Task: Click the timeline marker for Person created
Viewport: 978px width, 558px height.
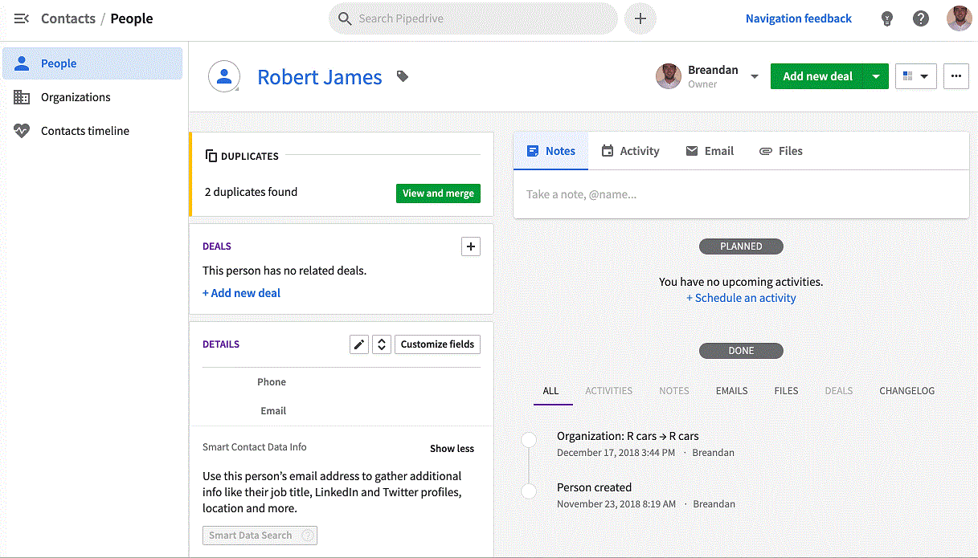Action: tap(529, 491)
